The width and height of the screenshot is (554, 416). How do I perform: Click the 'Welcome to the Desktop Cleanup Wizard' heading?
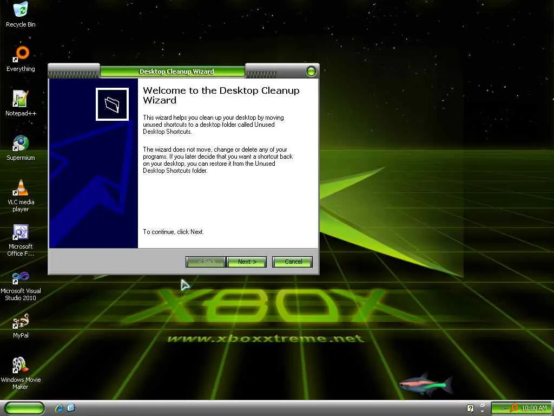click(221, 95)
